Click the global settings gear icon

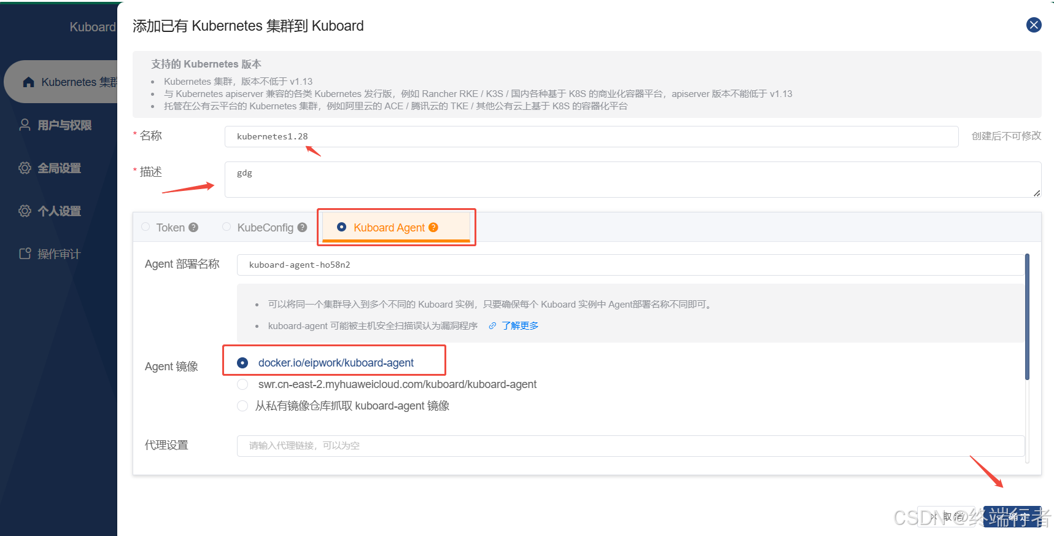[25, 168]
